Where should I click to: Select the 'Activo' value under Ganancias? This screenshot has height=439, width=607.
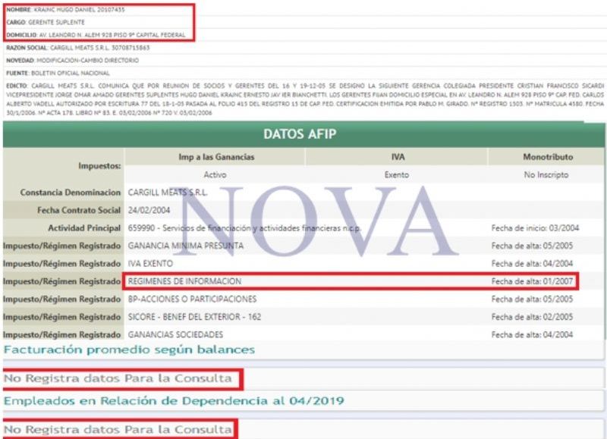point(215,175)
